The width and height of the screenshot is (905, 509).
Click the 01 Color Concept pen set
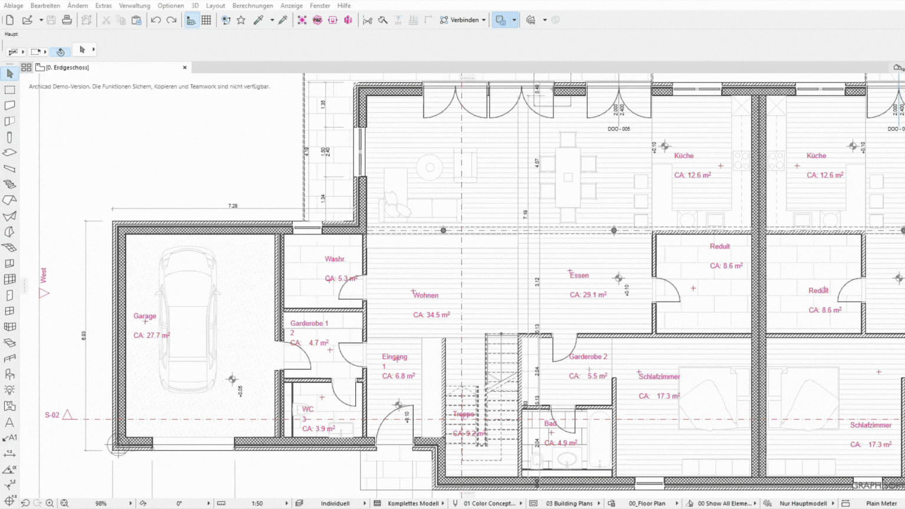pos(489,504)
